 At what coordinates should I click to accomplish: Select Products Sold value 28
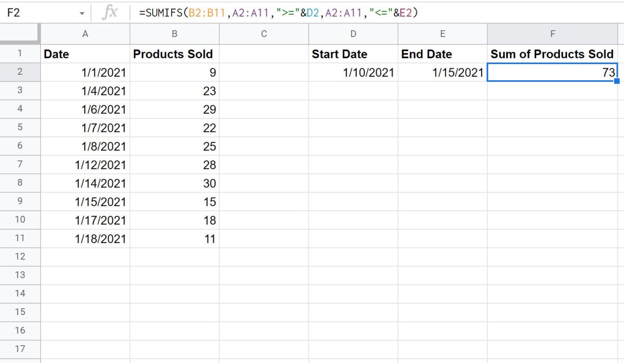(x=174, y=164)
